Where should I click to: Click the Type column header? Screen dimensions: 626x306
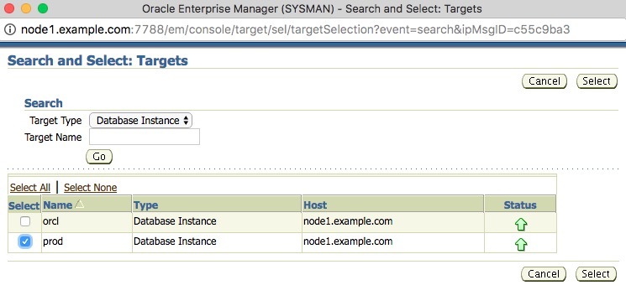(x=145, y=205)
